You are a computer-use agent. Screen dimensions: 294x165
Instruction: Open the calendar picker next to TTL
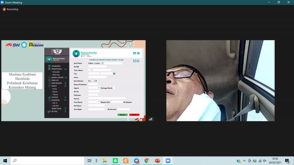114,74
